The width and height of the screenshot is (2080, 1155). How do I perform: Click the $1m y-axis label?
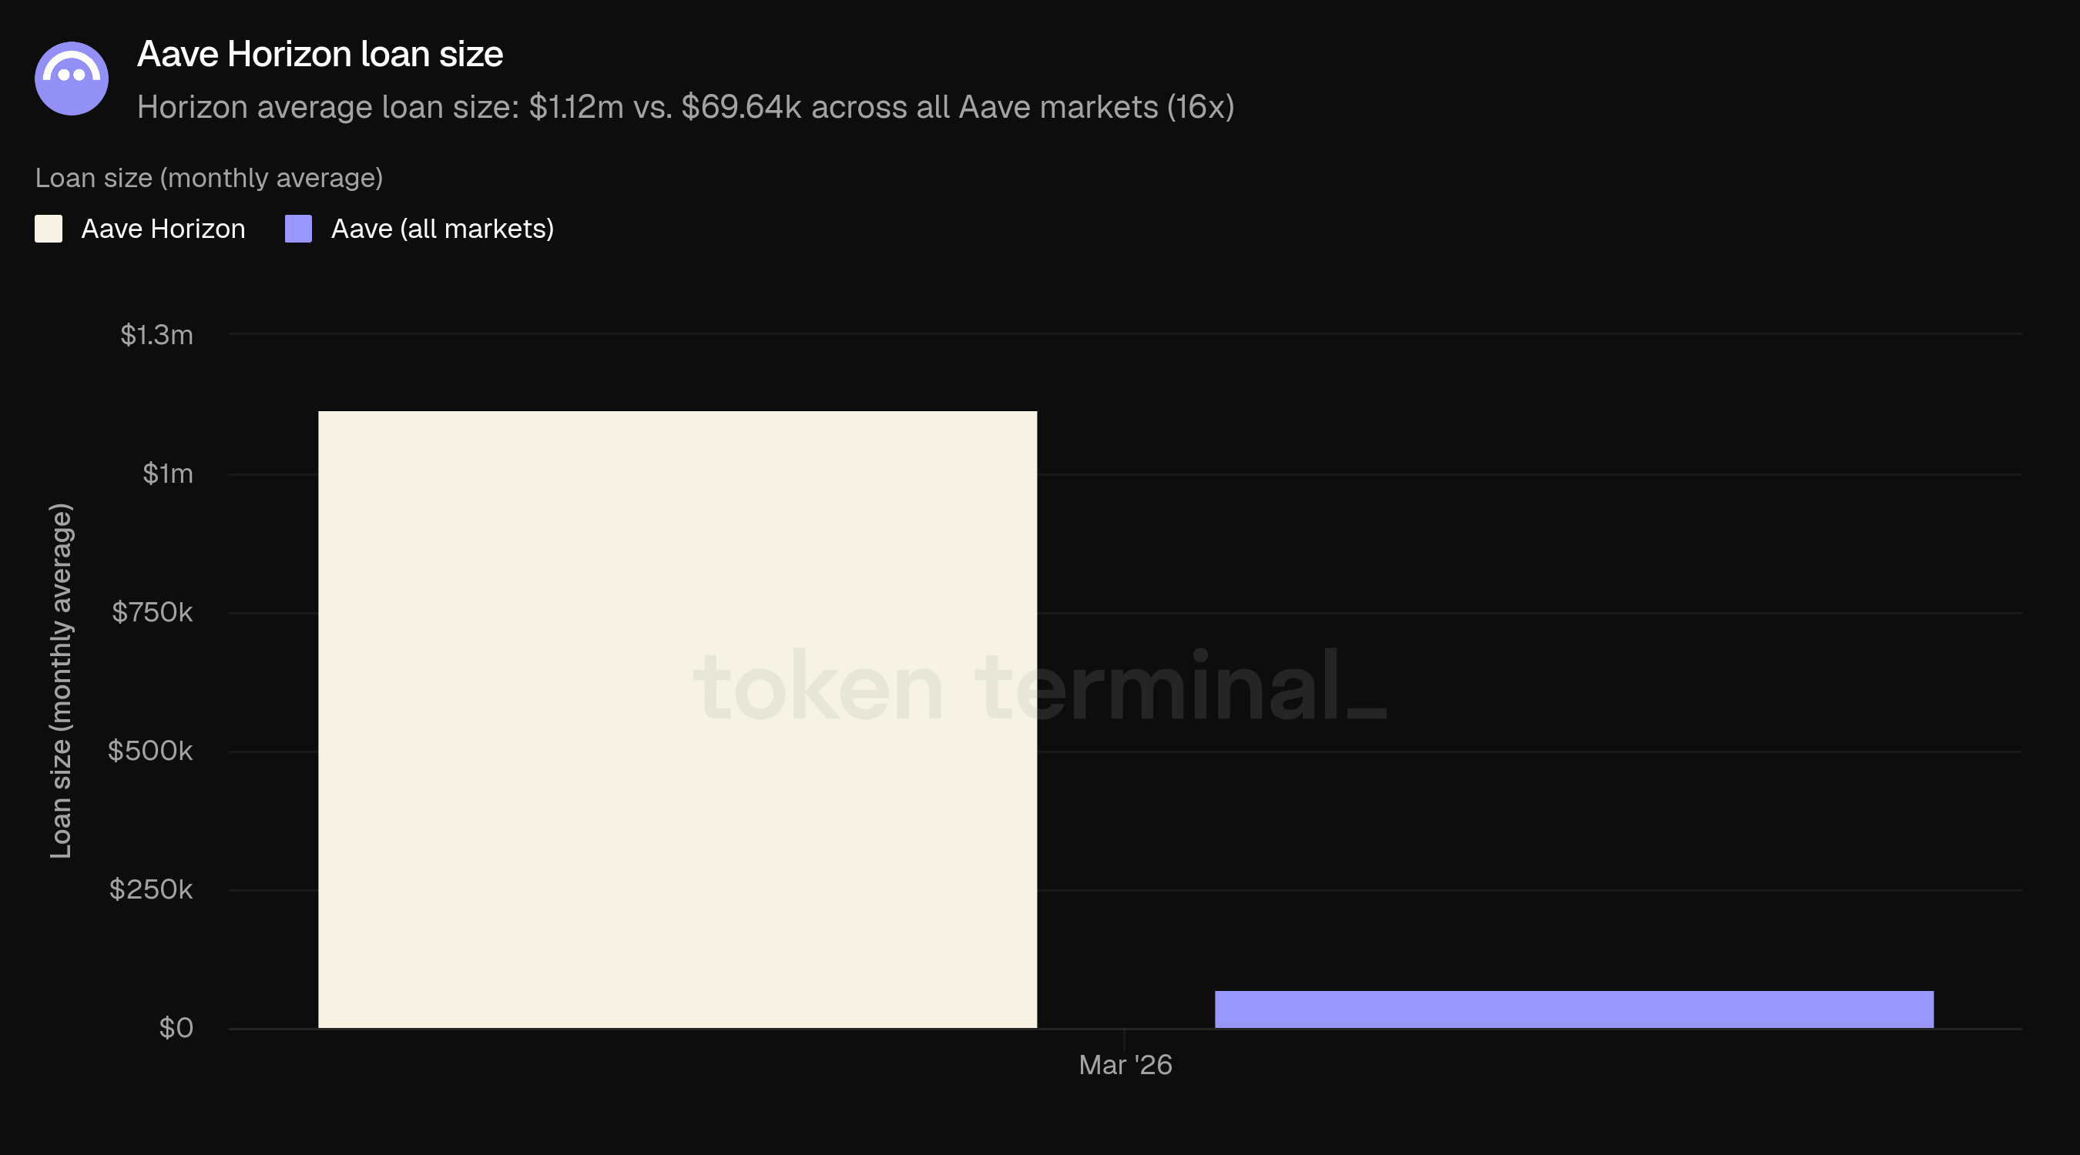168,473
